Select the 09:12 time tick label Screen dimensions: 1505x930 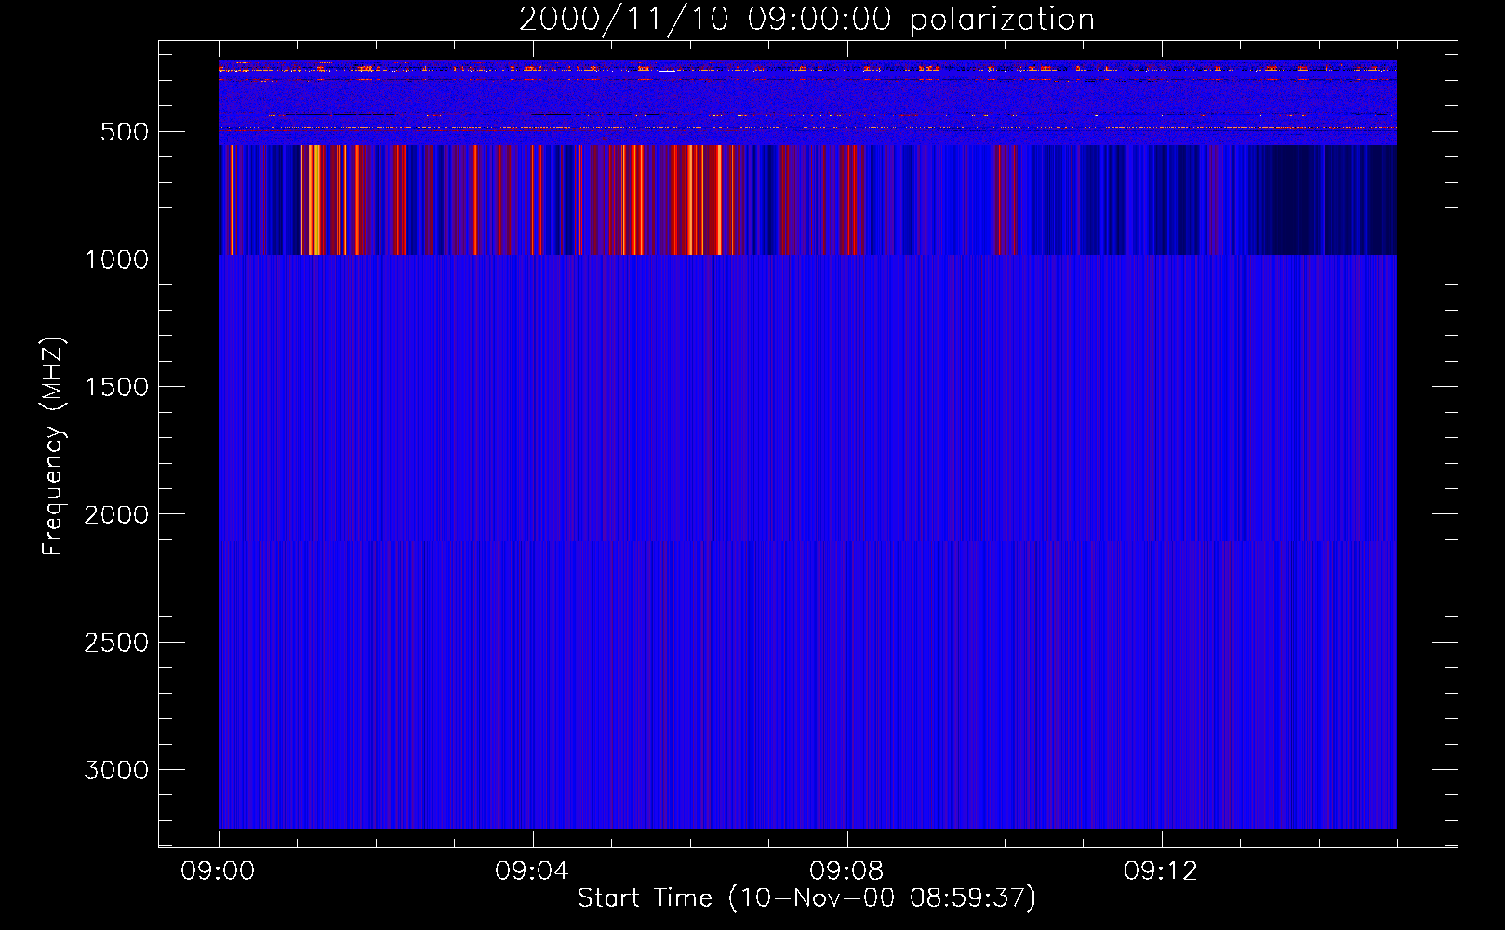[1161, 871]
